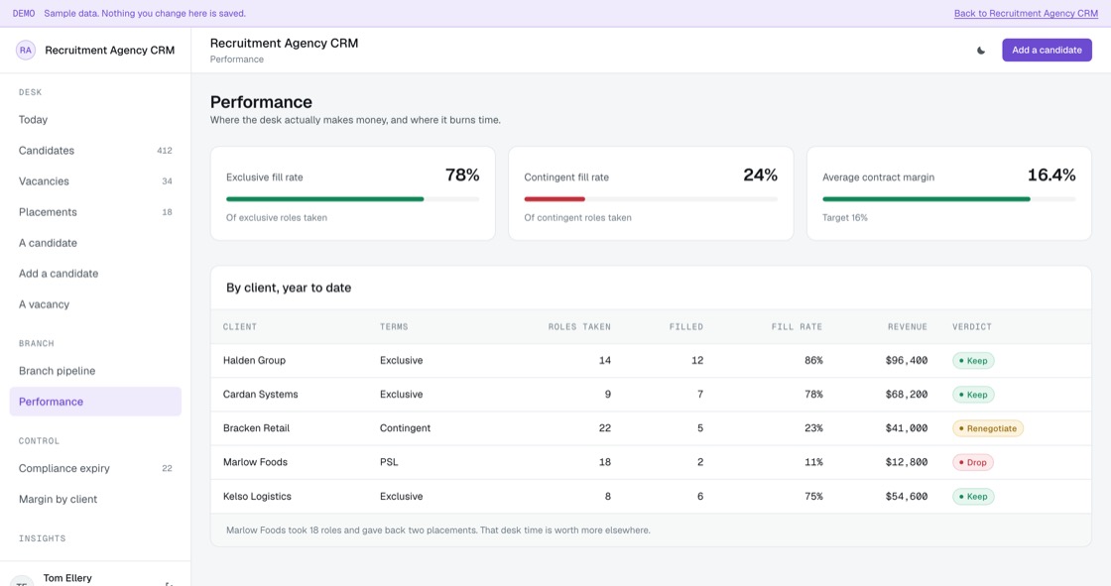
Task: Follow the Back to Recruitment Agency CRM link
Action: coord(1026,14)
